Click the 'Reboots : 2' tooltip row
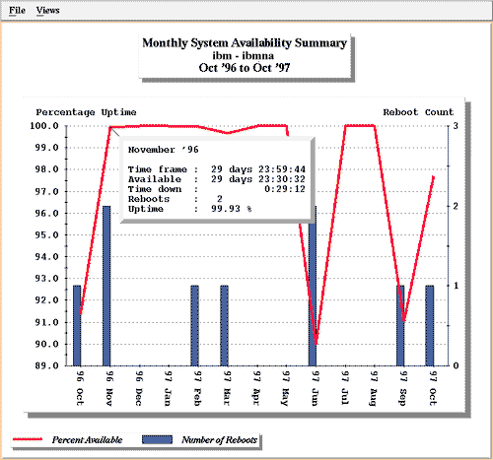The width and height of the screenshot is (493, 460). pos(176,199)
